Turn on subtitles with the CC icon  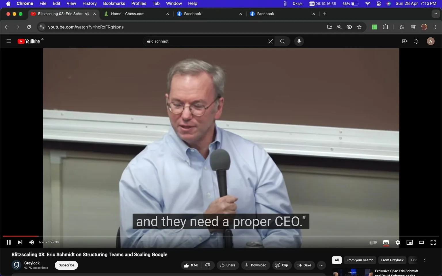click(386, 242)
